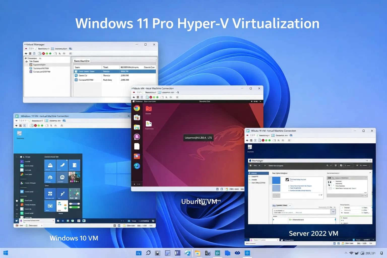Viewport: 387px width, 258px height.
Task: Collapse the top node in Virtual Manager tree
Action: pos(26,58)
